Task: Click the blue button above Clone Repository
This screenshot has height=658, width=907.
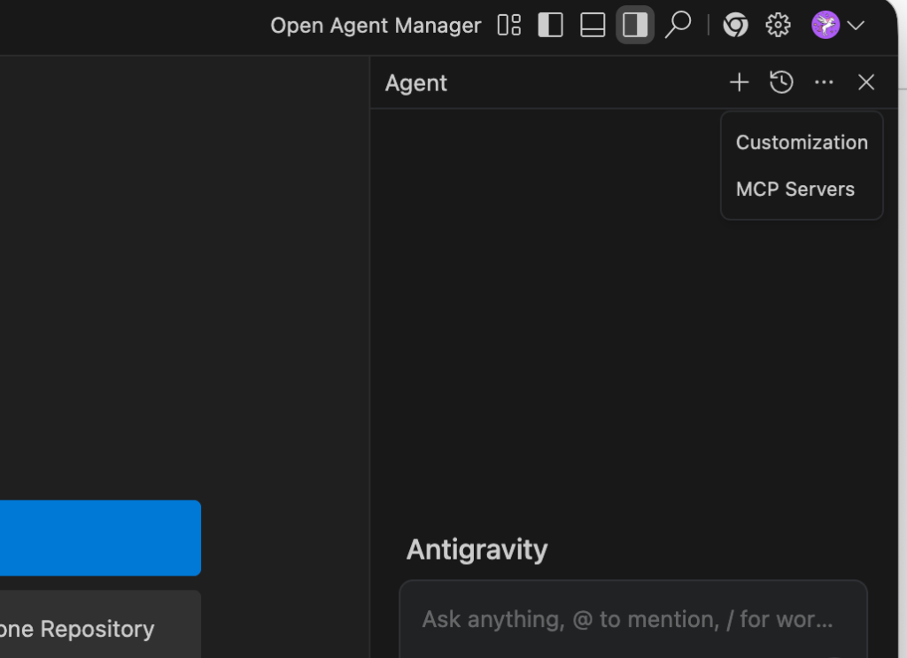Action: click(x=97, y=538)
